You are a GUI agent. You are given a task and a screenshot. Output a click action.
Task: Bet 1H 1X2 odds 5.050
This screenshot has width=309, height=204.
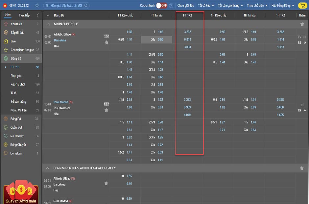280,107
